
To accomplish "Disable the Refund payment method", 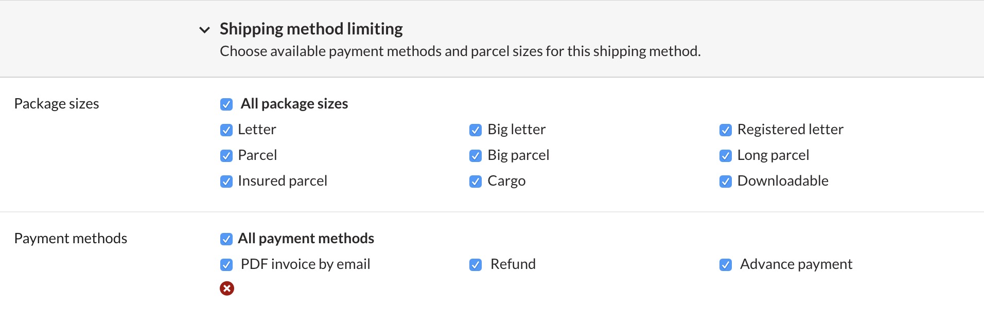I will (x=476, y=265).
